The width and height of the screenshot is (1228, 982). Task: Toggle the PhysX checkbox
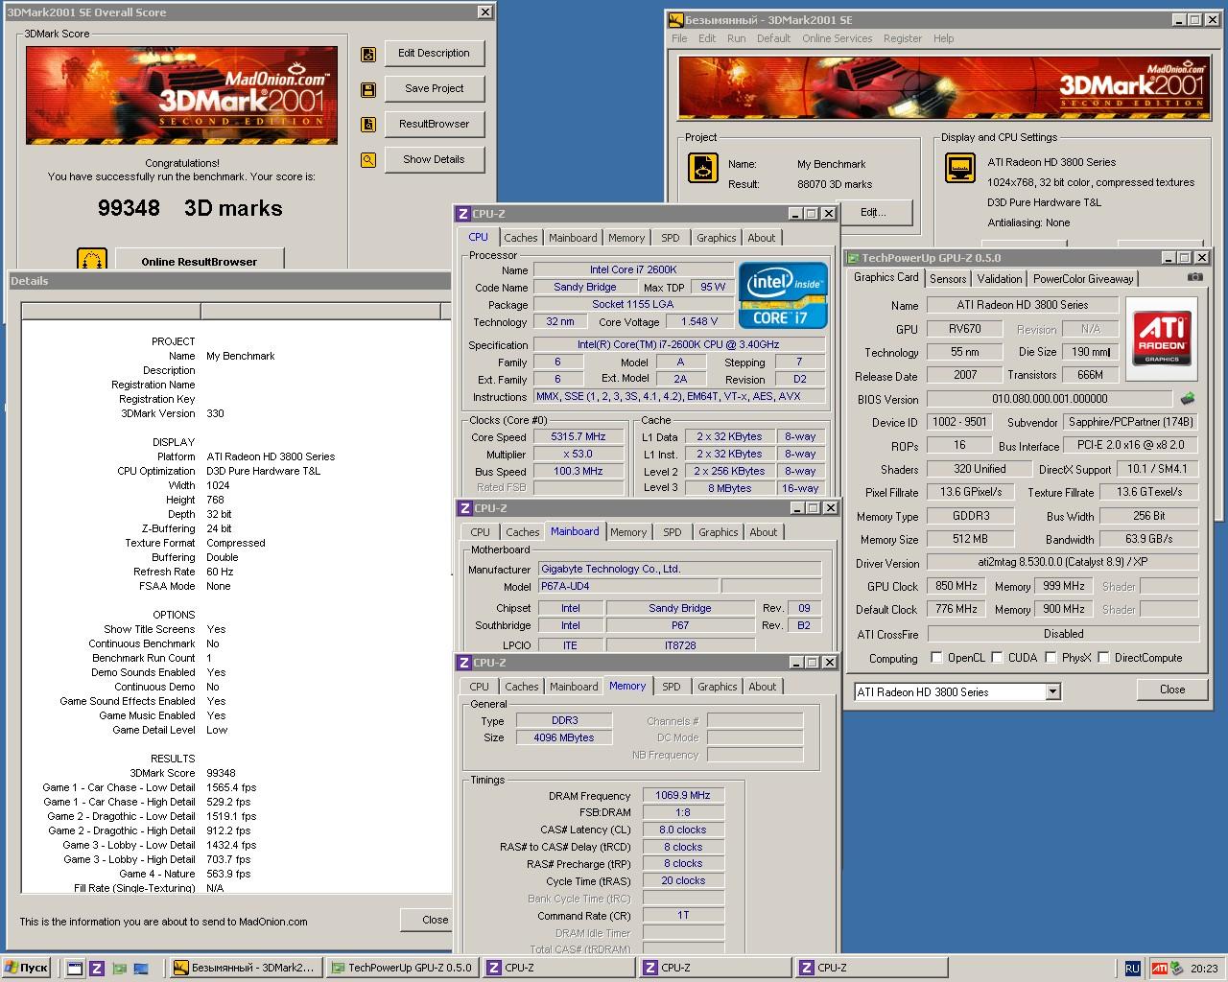click(x=1051, y=658)
